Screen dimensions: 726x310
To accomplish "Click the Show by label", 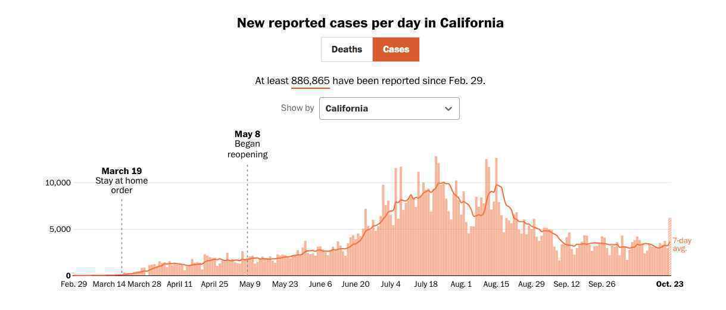I will [297, 108].
